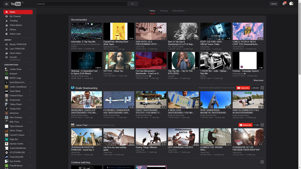Play A New Lego Skateboard thumbnail
Image resolution: width=301 pixels, height=169 pixels.
click(183, 100)
